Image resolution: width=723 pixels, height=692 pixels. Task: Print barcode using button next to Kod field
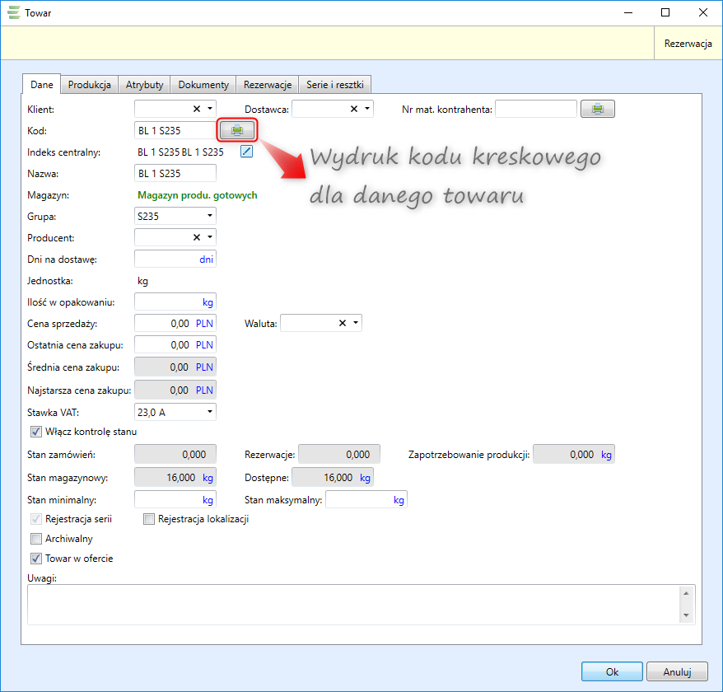coord(237,130)
